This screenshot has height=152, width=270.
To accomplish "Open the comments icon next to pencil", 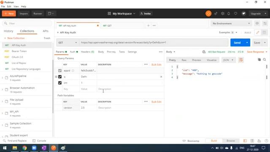I will 264,33.
